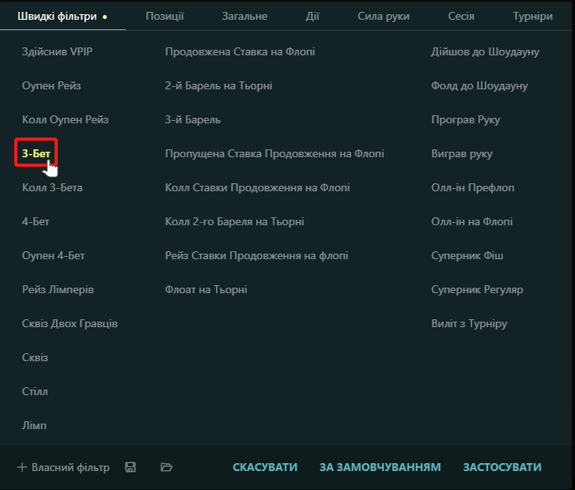The image size is (575, 490).
Task: Select the Дійшов до Шоудауну filter
Action: (485, 51)
